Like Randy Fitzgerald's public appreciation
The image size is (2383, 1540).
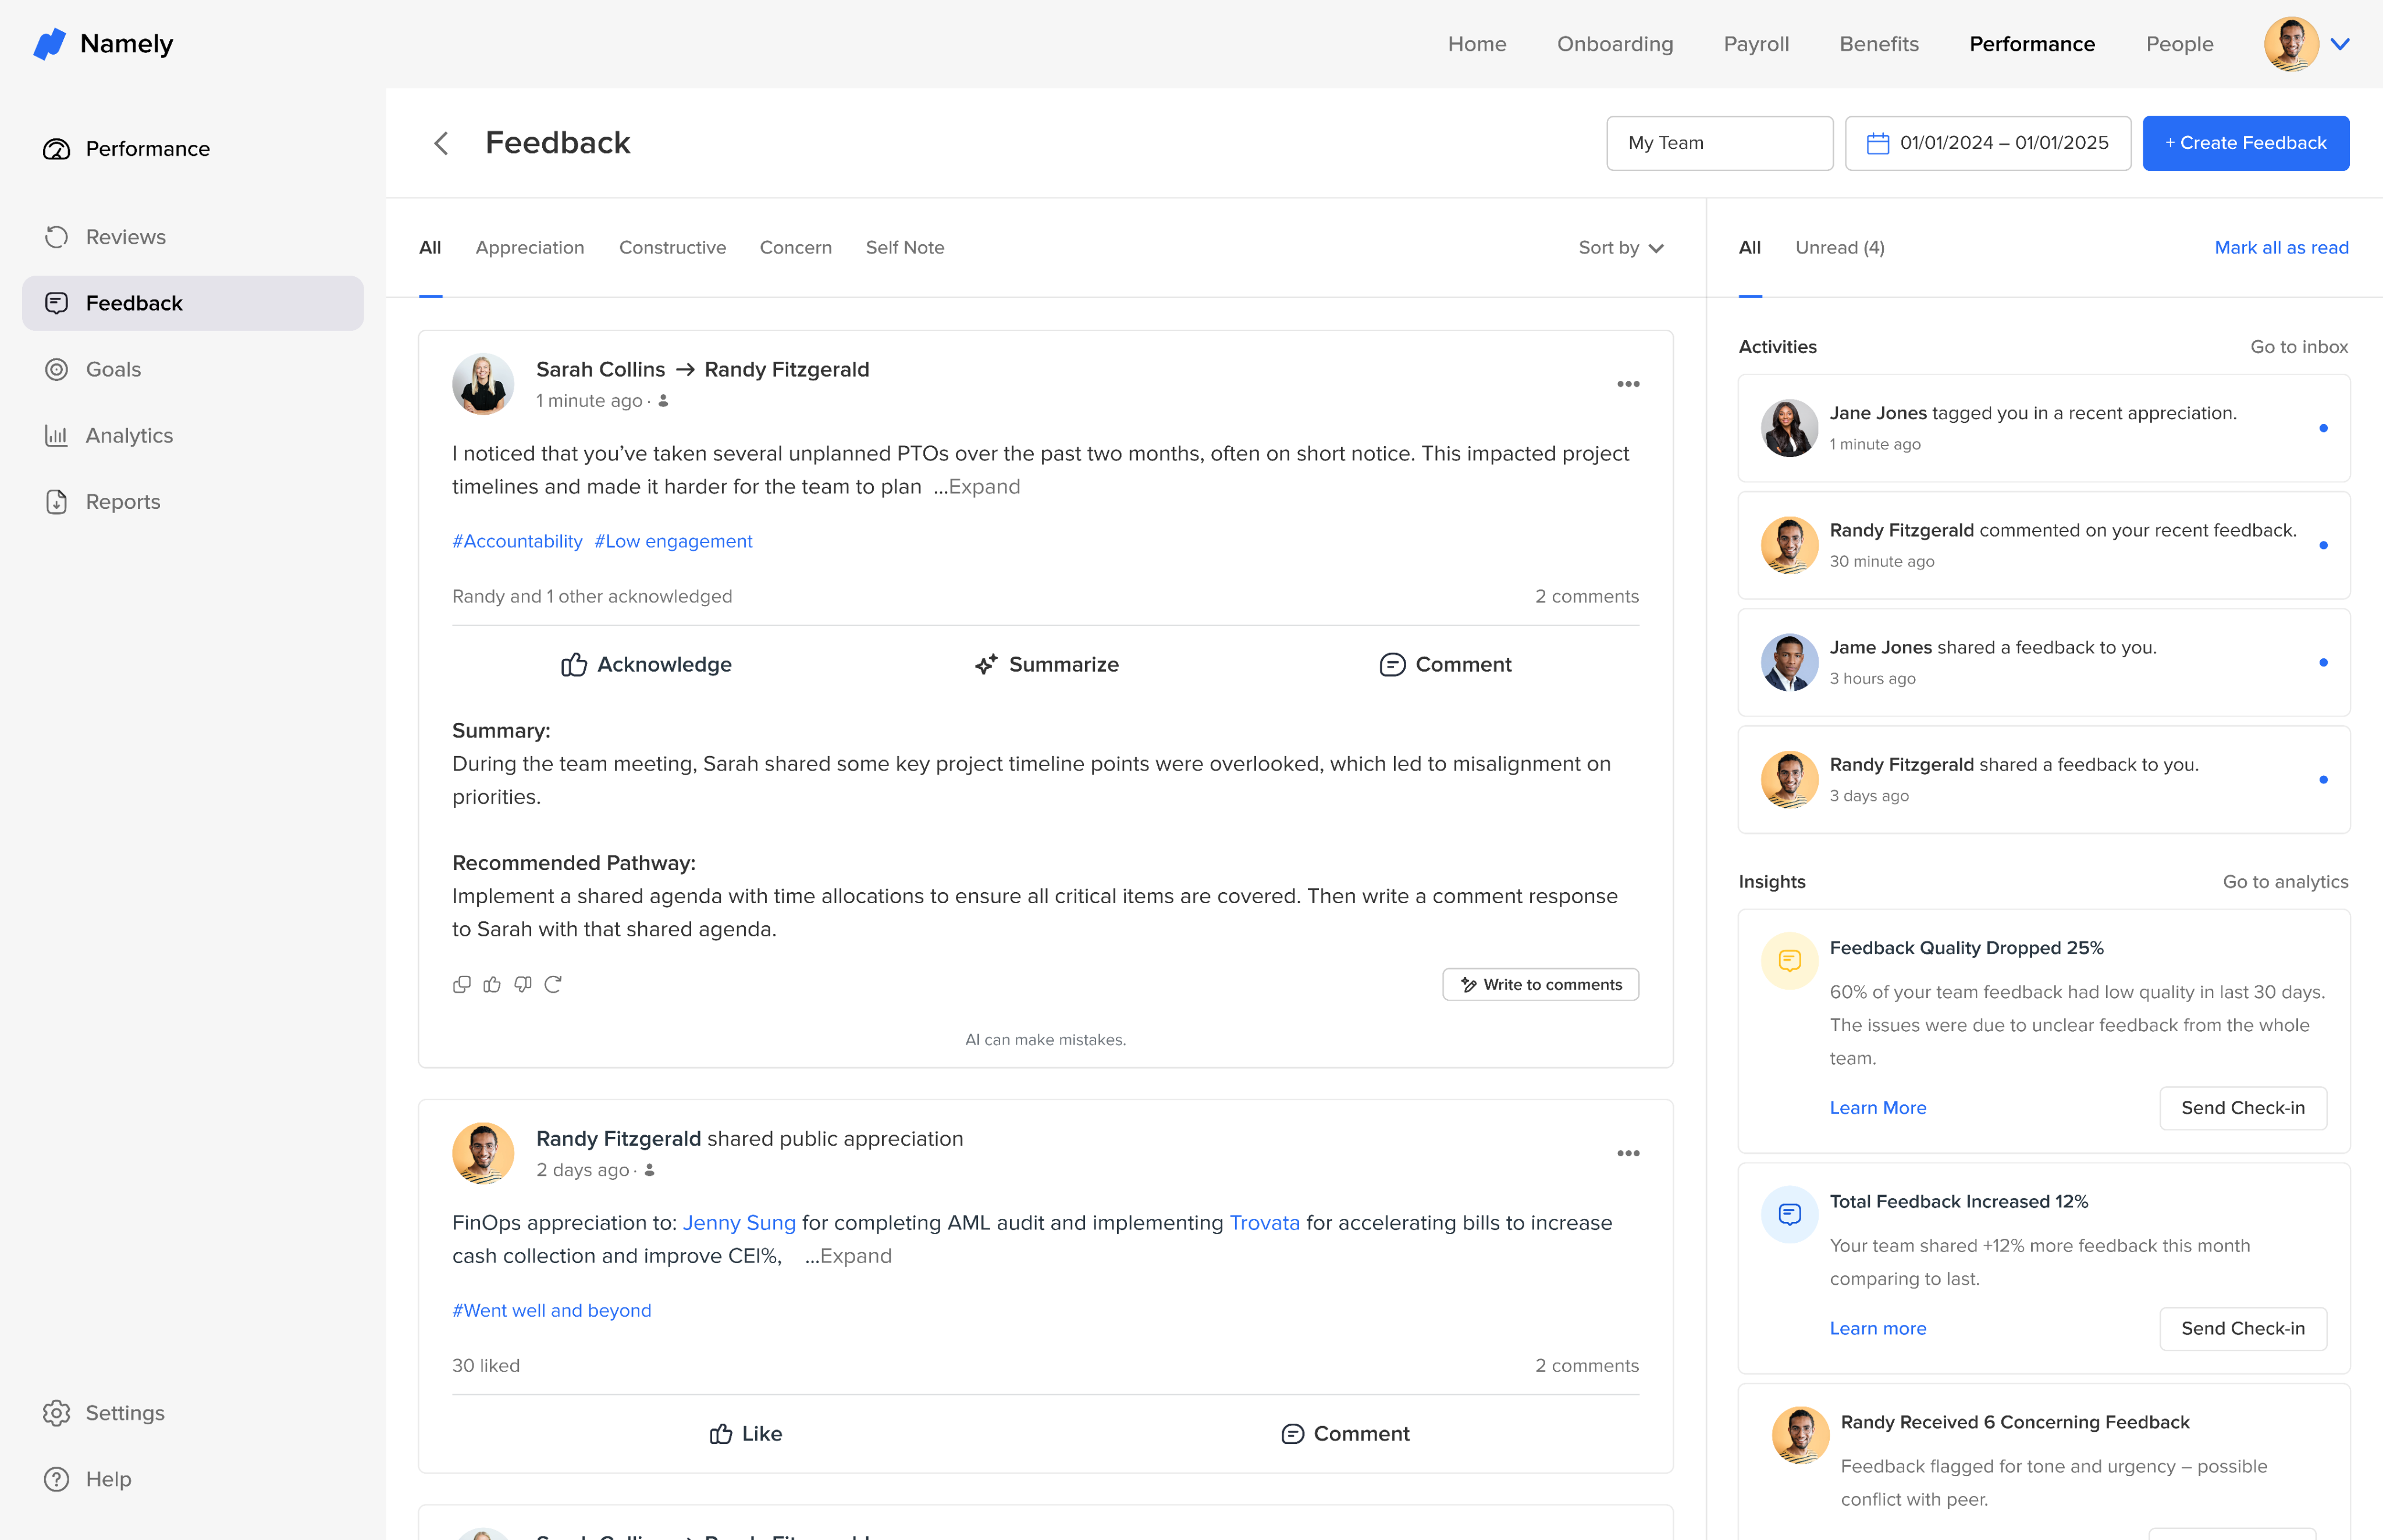pyautogui.click(x=746, y=1433)
